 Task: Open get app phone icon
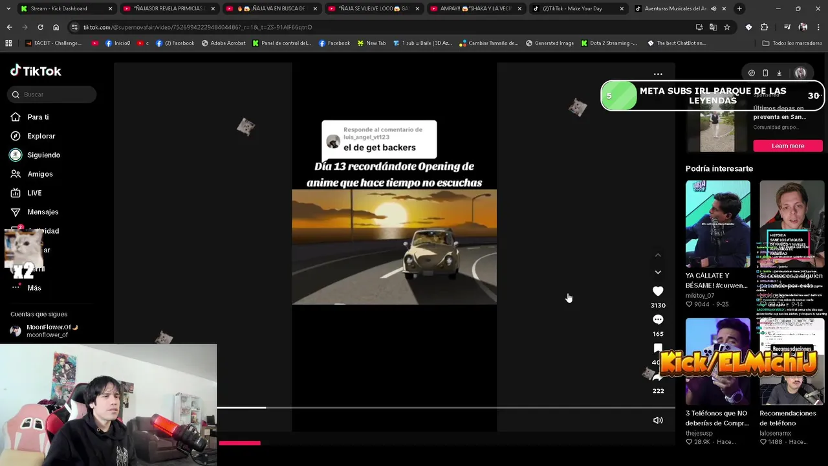pyautogui.click(x=765, y=73)
